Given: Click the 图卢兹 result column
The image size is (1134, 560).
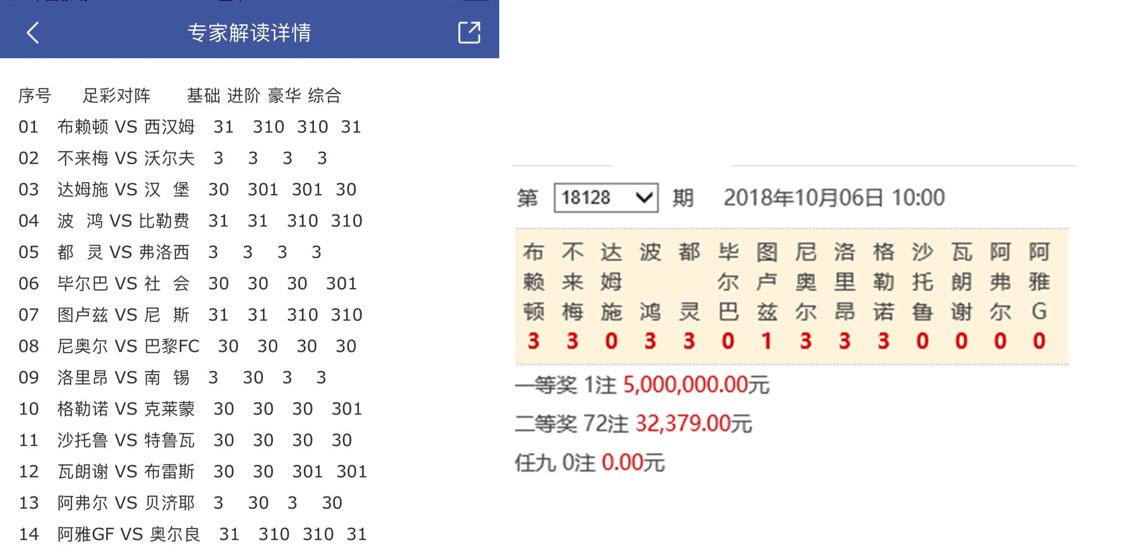Looking at the screenshot, I should tap(767, 296).
